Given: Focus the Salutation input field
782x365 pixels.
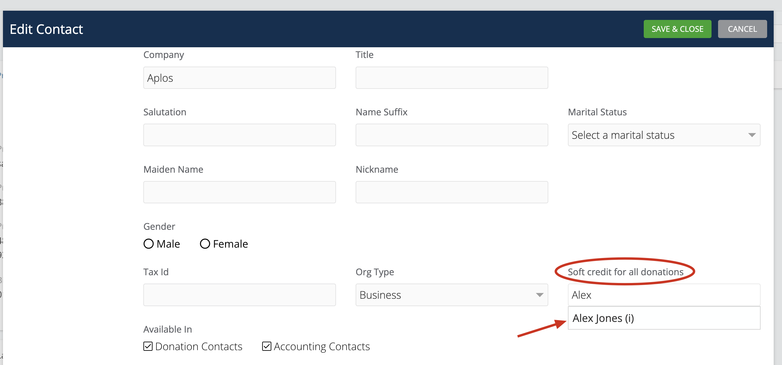Looking at the screenshot, I should 240,135.
